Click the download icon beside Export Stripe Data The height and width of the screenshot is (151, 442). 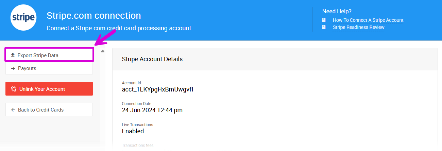(x=13, y=55)
